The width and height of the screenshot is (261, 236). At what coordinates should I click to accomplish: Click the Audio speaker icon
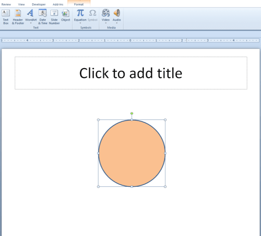coord(117,13)
